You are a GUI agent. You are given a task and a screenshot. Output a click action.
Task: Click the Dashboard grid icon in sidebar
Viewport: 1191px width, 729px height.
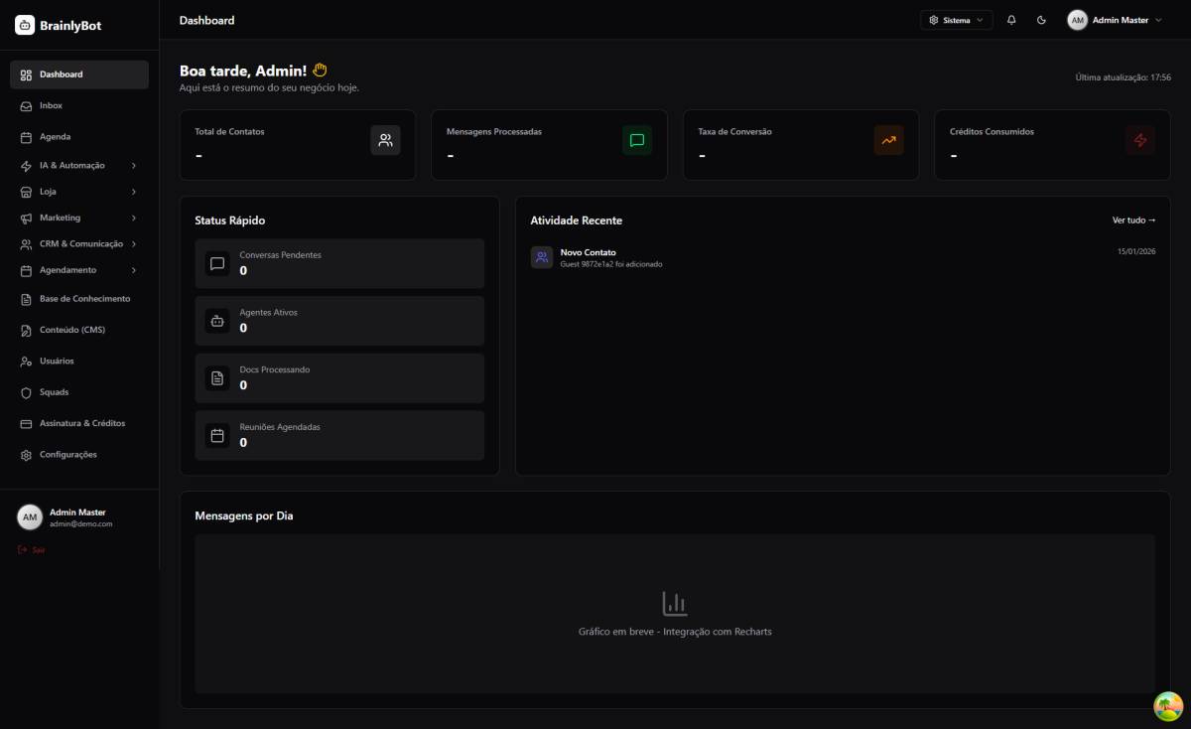[27, 74]
